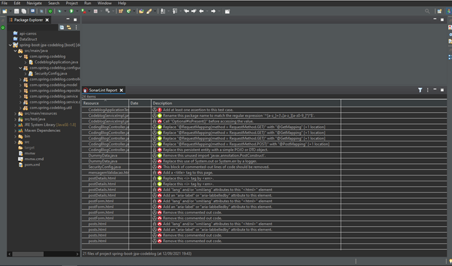
Task: Click Collapse All in Package Explorer
Action: pyautogui.click(x=62, y=27)
